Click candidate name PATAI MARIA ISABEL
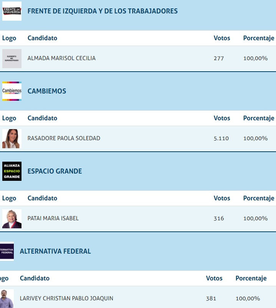This screenshot has height=308, width=276. (x=53, y=218)
